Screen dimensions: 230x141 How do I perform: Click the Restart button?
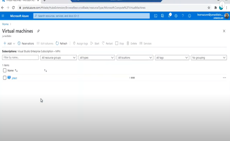107,43
